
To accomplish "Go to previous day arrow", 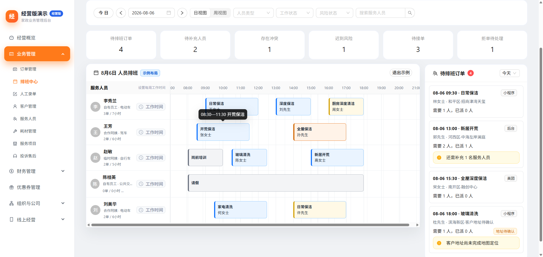I will (121, 13).
